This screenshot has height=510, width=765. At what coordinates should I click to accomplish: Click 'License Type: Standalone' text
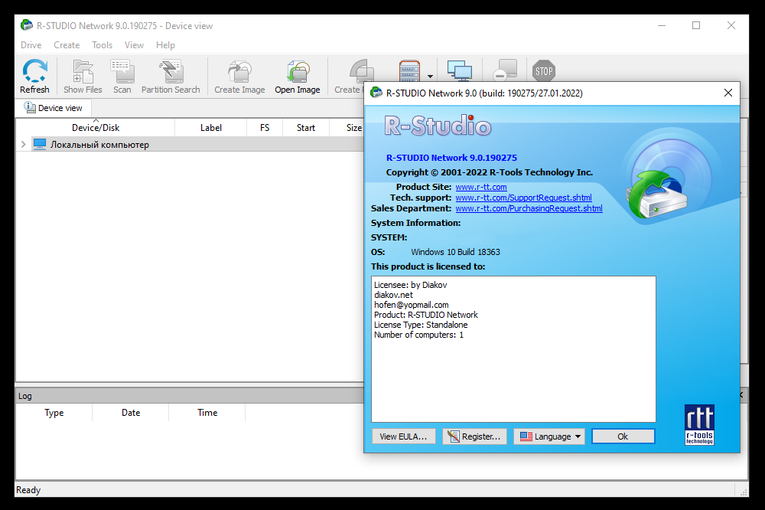tap(421, 325)
